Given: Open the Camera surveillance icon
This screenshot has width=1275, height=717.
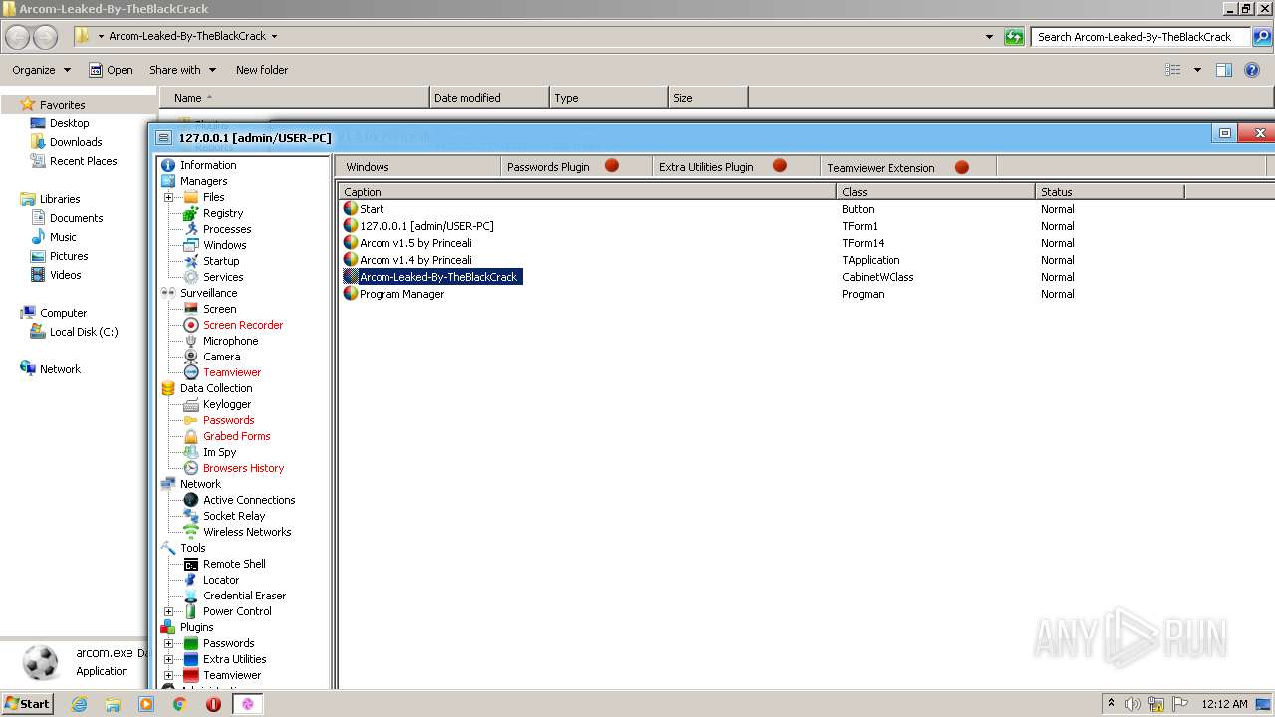Looking at the screenshot, I should pos(191,357).
